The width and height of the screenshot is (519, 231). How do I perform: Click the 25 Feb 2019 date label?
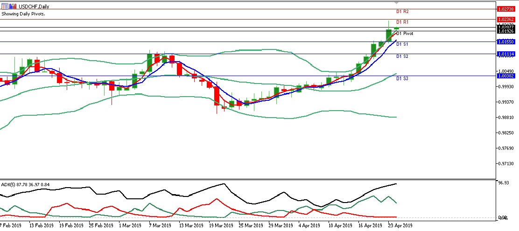click(101, 226)
